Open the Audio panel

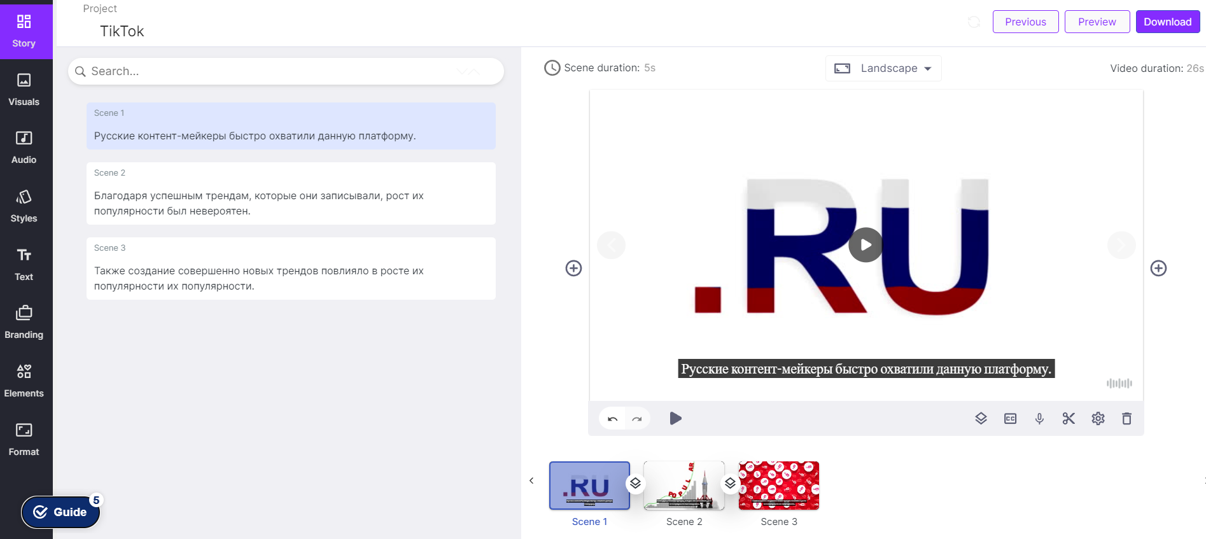[x=24, y=148]
